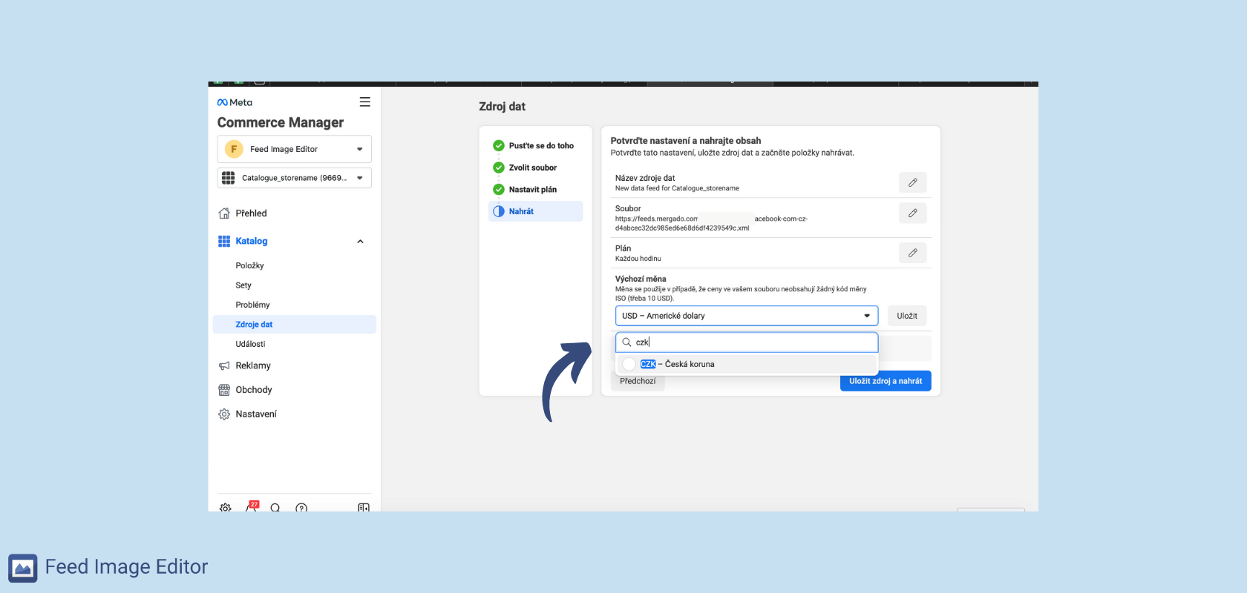Edit the Soubor URL with the pencil

pyautogui.click(x=912, y=213)
